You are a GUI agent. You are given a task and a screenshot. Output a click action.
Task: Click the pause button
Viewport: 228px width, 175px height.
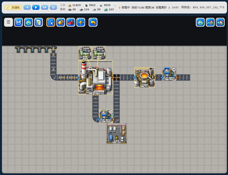coord(53,7)
